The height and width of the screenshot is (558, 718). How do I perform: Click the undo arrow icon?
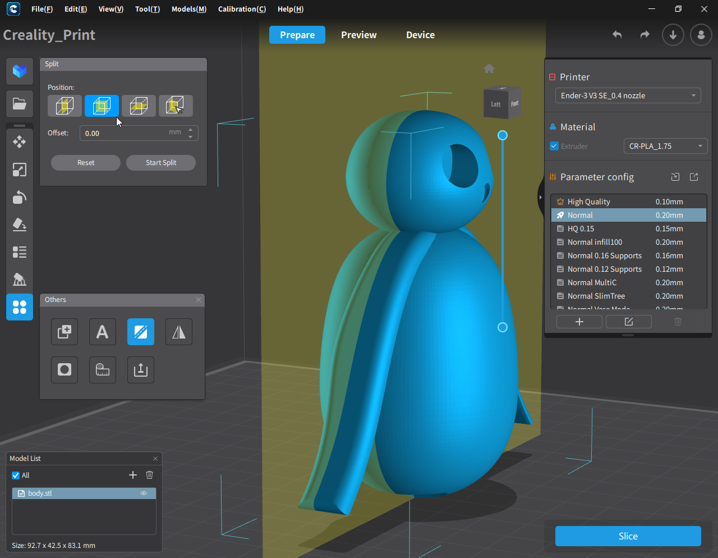pyautogui.click(x=617, y=35)
